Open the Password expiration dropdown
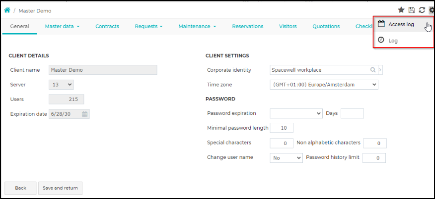 [296, 113]
